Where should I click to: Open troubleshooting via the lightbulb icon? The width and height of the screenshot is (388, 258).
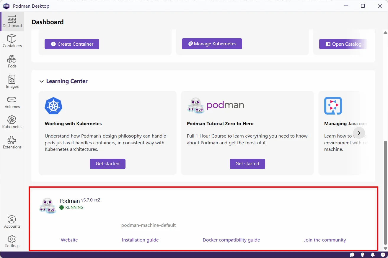coord(362,254)
